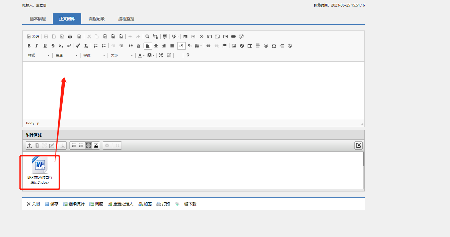
Task: Insert an IFrame with globe icon
Action: pos(290,46)
